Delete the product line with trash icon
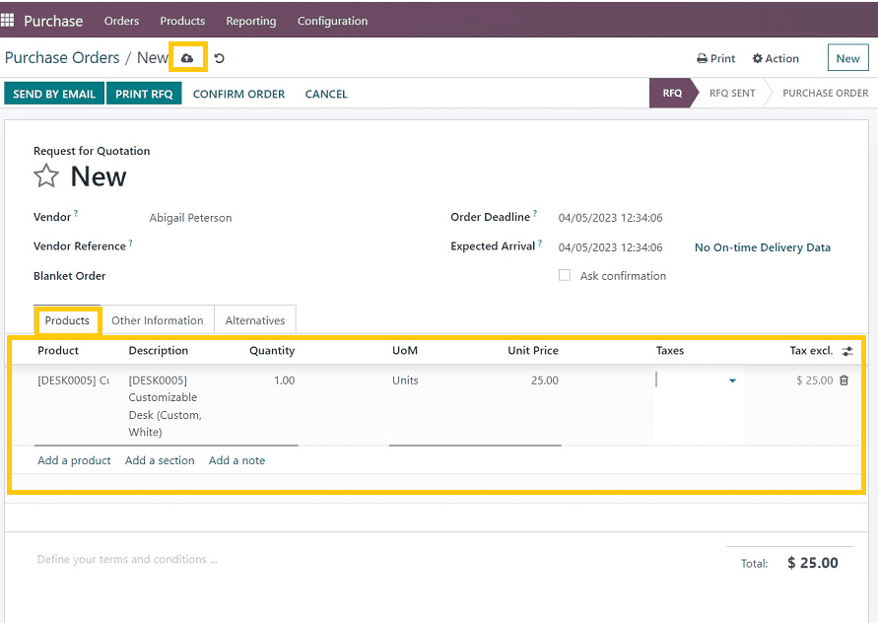878x623 pixels. click(844, 381)
